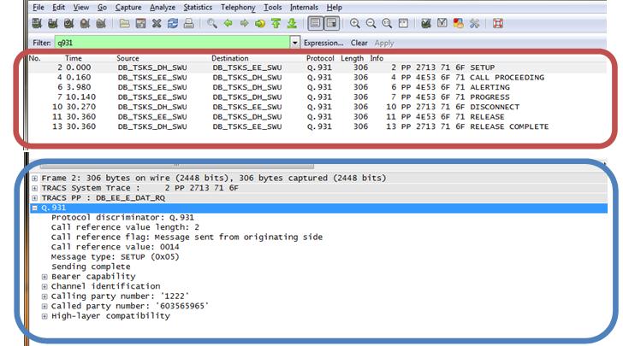The height and width of the screenshot is (346, 623).
Task: Sort by the Protocol column header
Action: coord(320,58)
